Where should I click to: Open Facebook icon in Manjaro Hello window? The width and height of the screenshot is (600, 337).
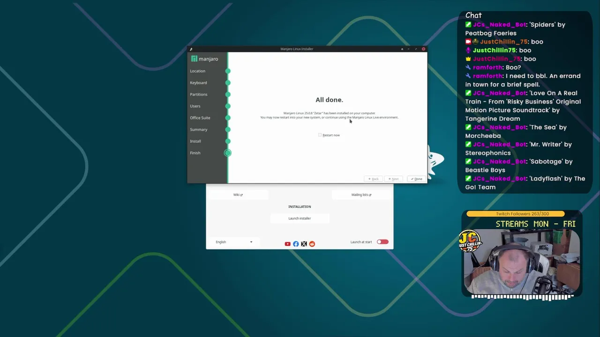click(x=296, y=244)
